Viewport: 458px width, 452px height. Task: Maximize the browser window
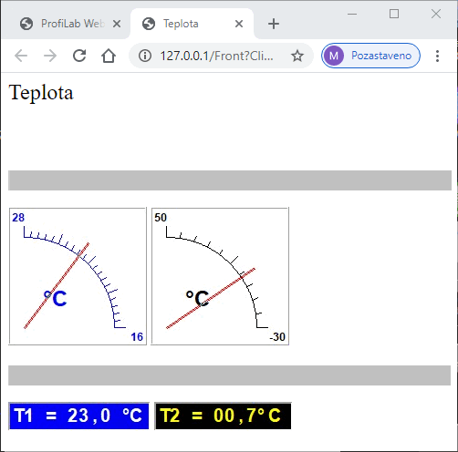pyautogui.click(x=394, y=14)
